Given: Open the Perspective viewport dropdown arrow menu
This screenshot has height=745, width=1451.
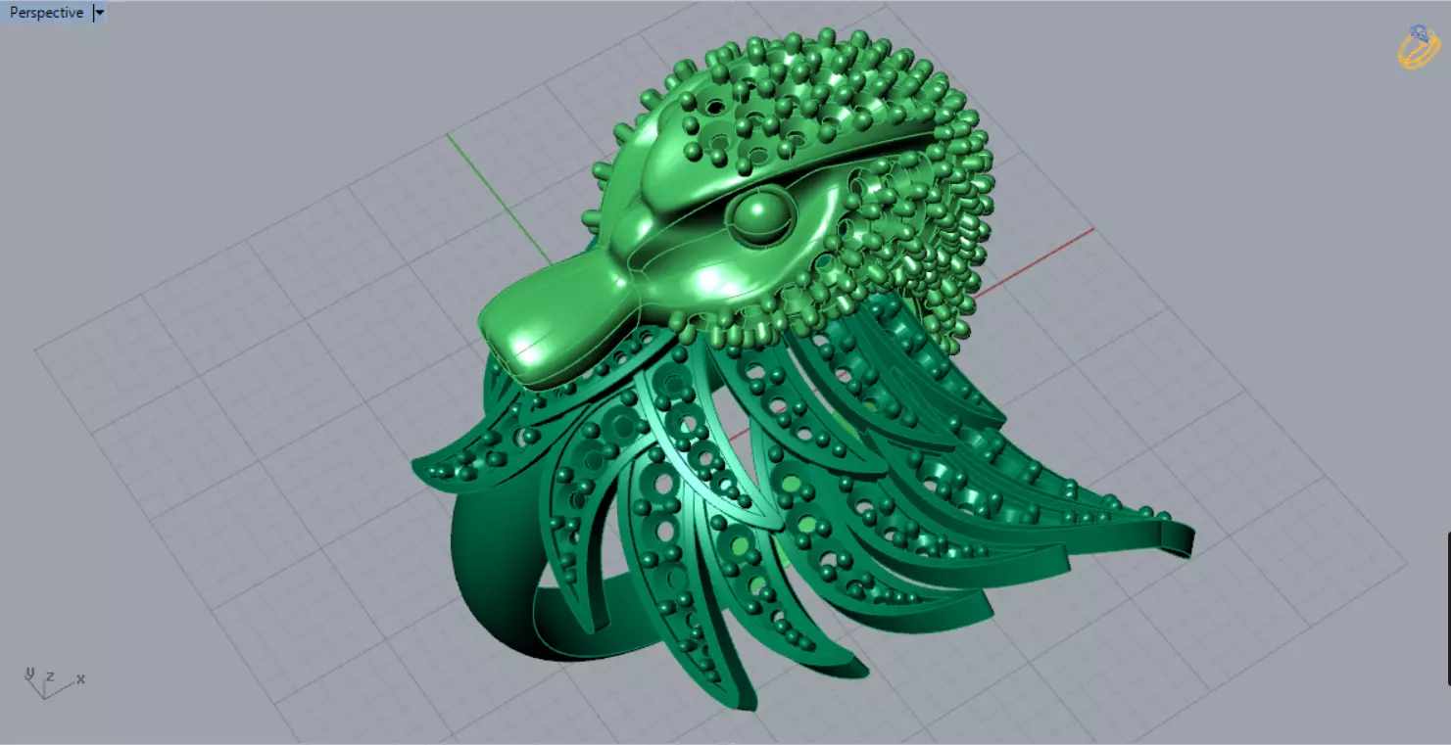Looking at the screenshot, I should [98, 13].
